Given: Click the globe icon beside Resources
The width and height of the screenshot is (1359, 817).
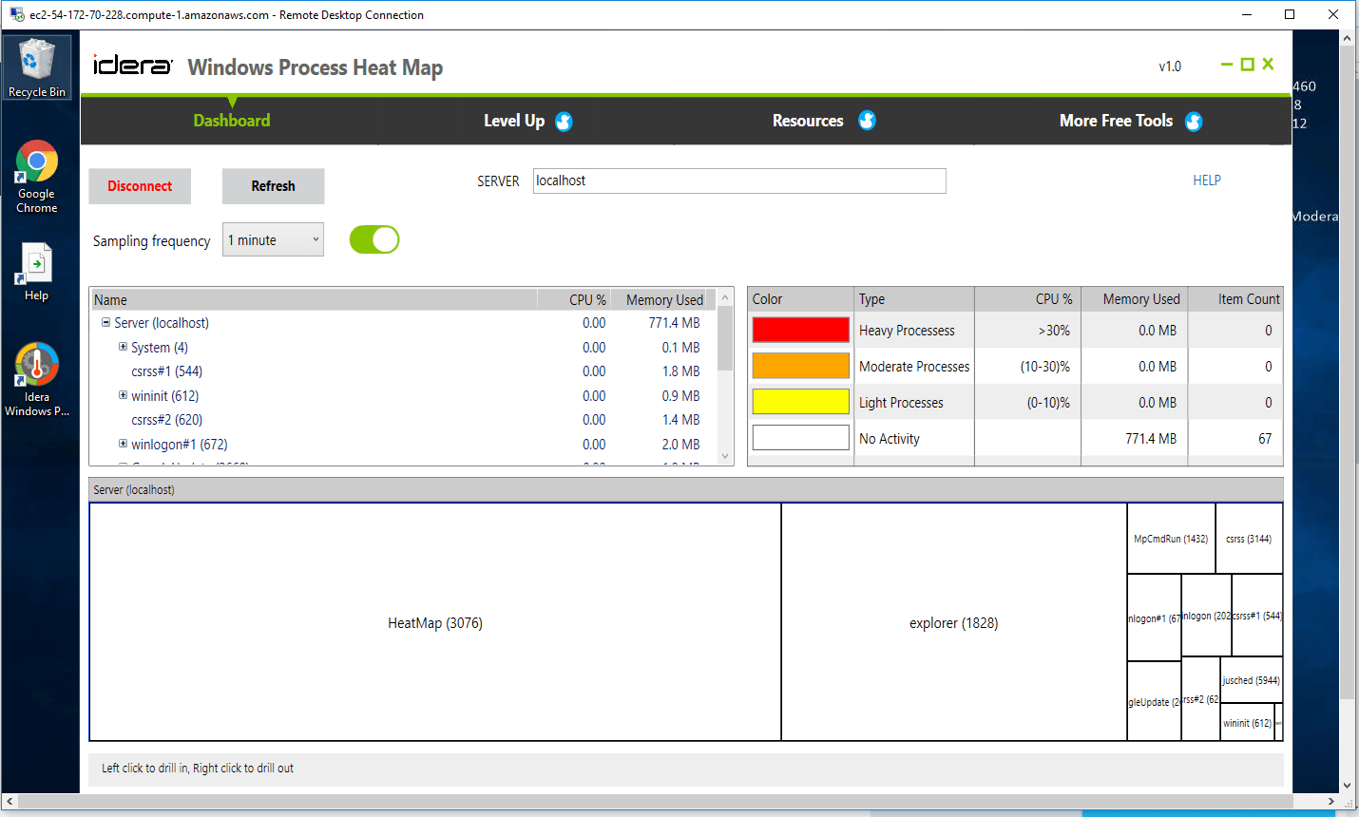Looking at the screenshot, I should [867, 121].
